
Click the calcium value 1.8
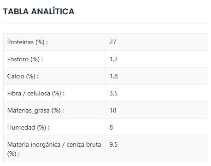[113, 76]
